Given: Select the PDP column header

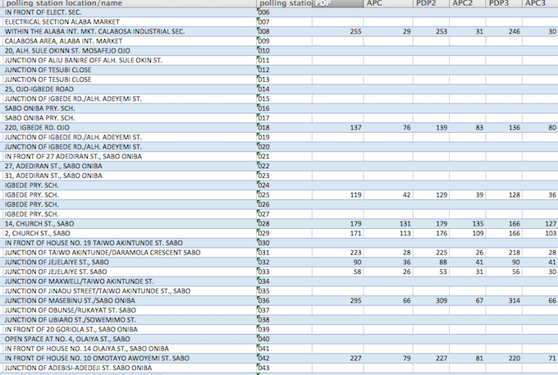Looking at the screenshot, I should coord(338,3).
